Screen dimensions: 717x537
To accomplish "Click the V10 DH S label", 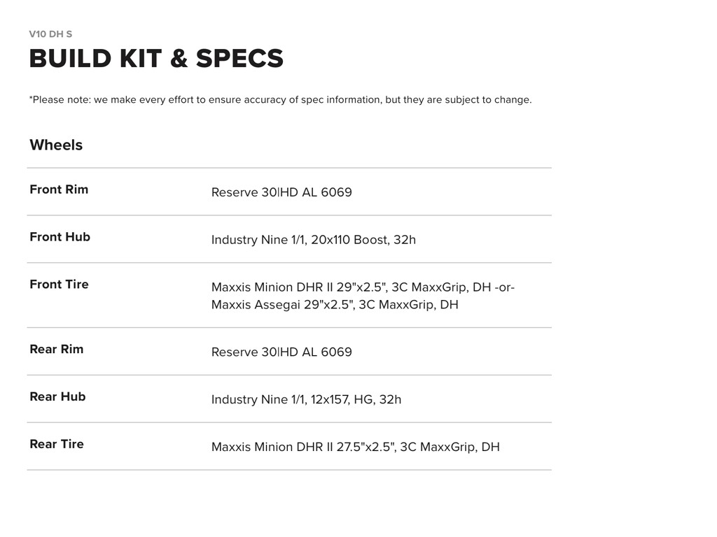I will pyautogui.click(x=50, y=34).
